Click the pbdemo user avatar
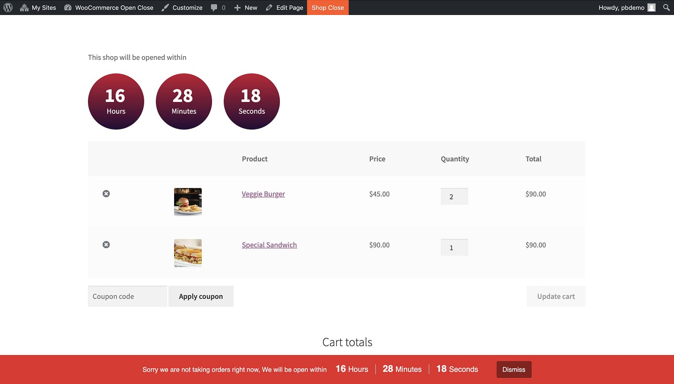 point(652,7)
